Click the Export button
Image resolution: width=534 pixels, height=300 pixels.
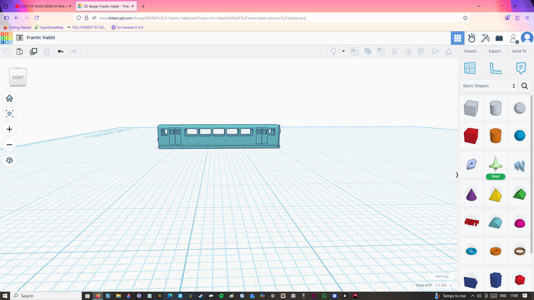coord(495,51)
